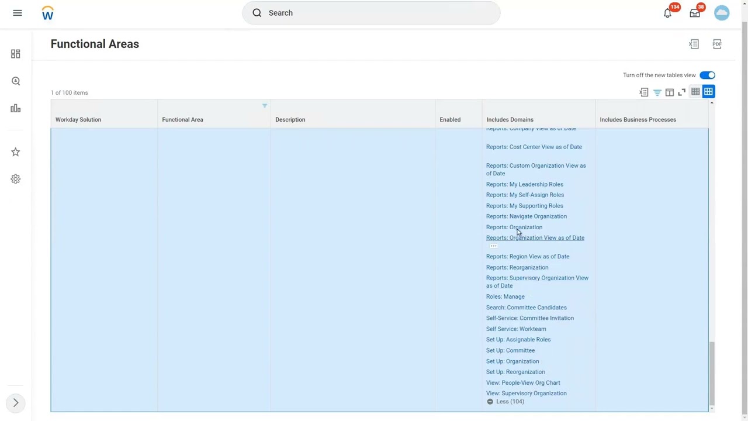748x421 pixels.
Task: Open the Roles: Manage link
Action: pyautogui.click(x=505, y=296)
